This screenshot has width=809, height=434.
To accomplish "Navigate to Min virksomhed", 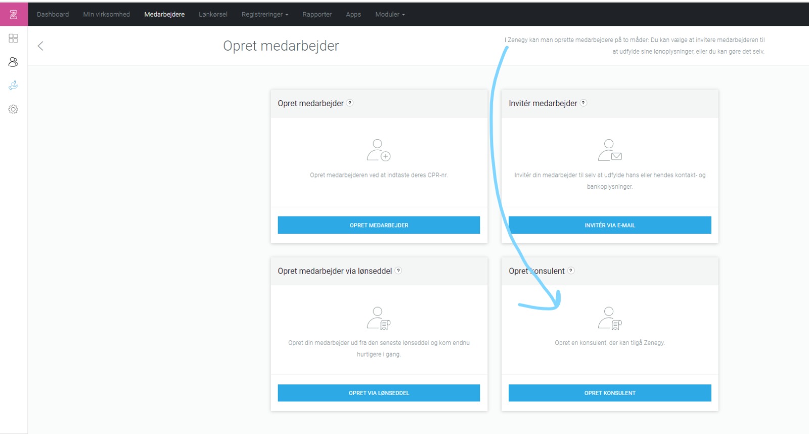I will point(106,15).
